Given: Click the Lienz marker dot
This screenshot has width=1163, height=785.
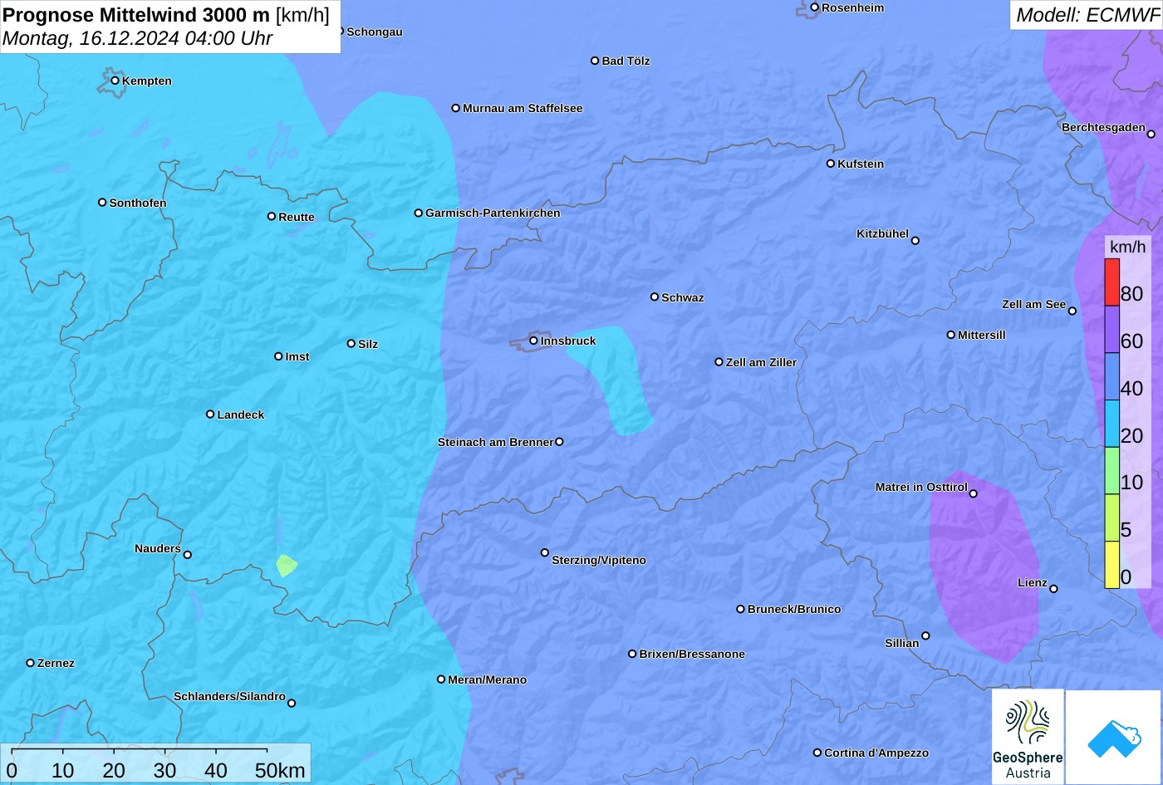Looking at the screenshot, I should tap(1054, 589).
